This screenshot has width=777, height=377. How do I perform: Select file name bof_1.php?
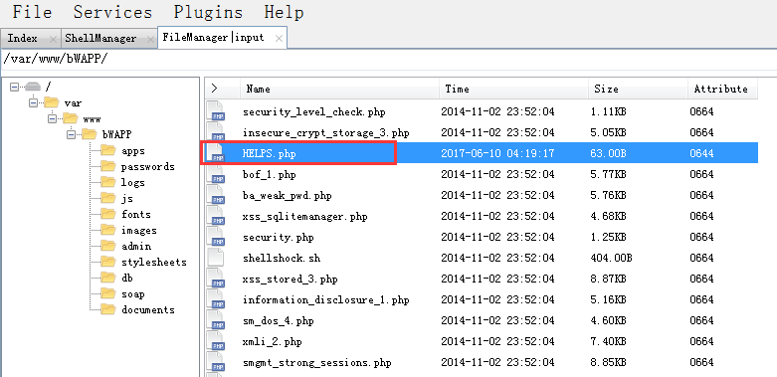pyautogui.click(x=269, y=174)
